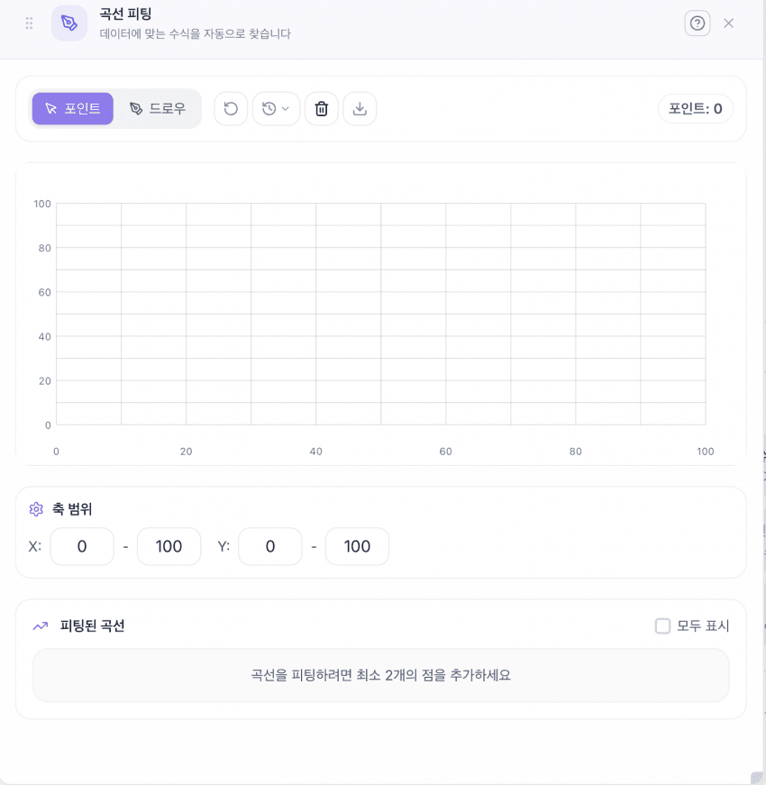Click the 피팅된 곡선 trend icon

[x=41, y=625]
